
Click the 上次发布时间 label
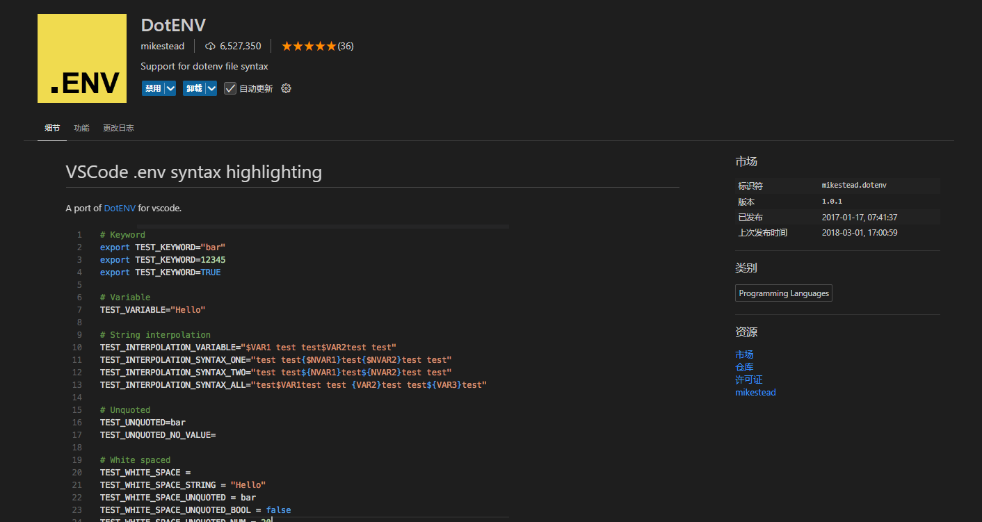coord(763,233)
